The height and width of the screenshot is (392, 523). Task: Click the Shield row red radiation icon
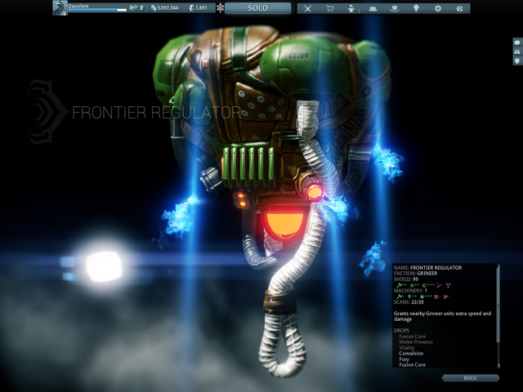[448, 285]
